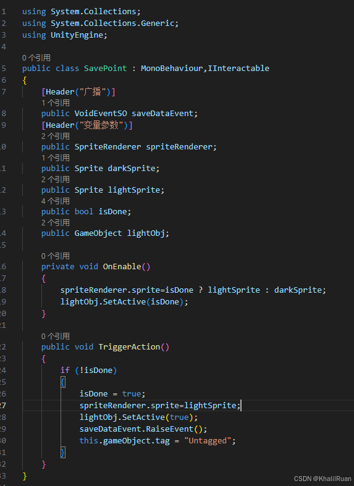Click 'UnityEngine' in the using directive
Screen dimensions: 354x486
click(x=77, y=35)
